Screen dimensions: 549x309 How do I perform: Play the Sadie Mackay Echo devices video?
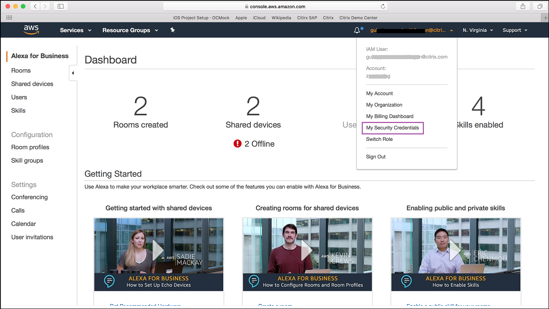point(158,249)
